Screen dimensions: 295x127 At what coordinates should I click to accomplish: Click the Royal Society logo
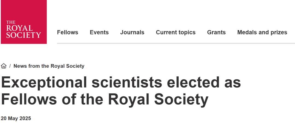tap(23, 22)
